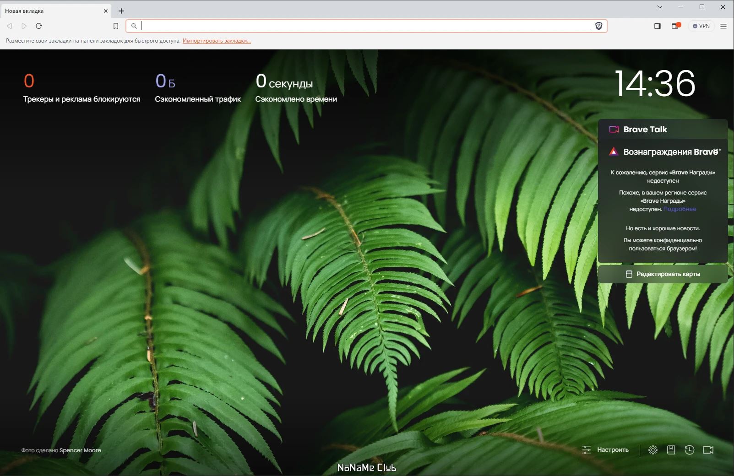Open a new tab with plus button

121,11
